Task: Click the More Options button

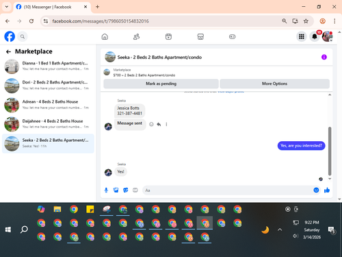Action: click(274, 84)
